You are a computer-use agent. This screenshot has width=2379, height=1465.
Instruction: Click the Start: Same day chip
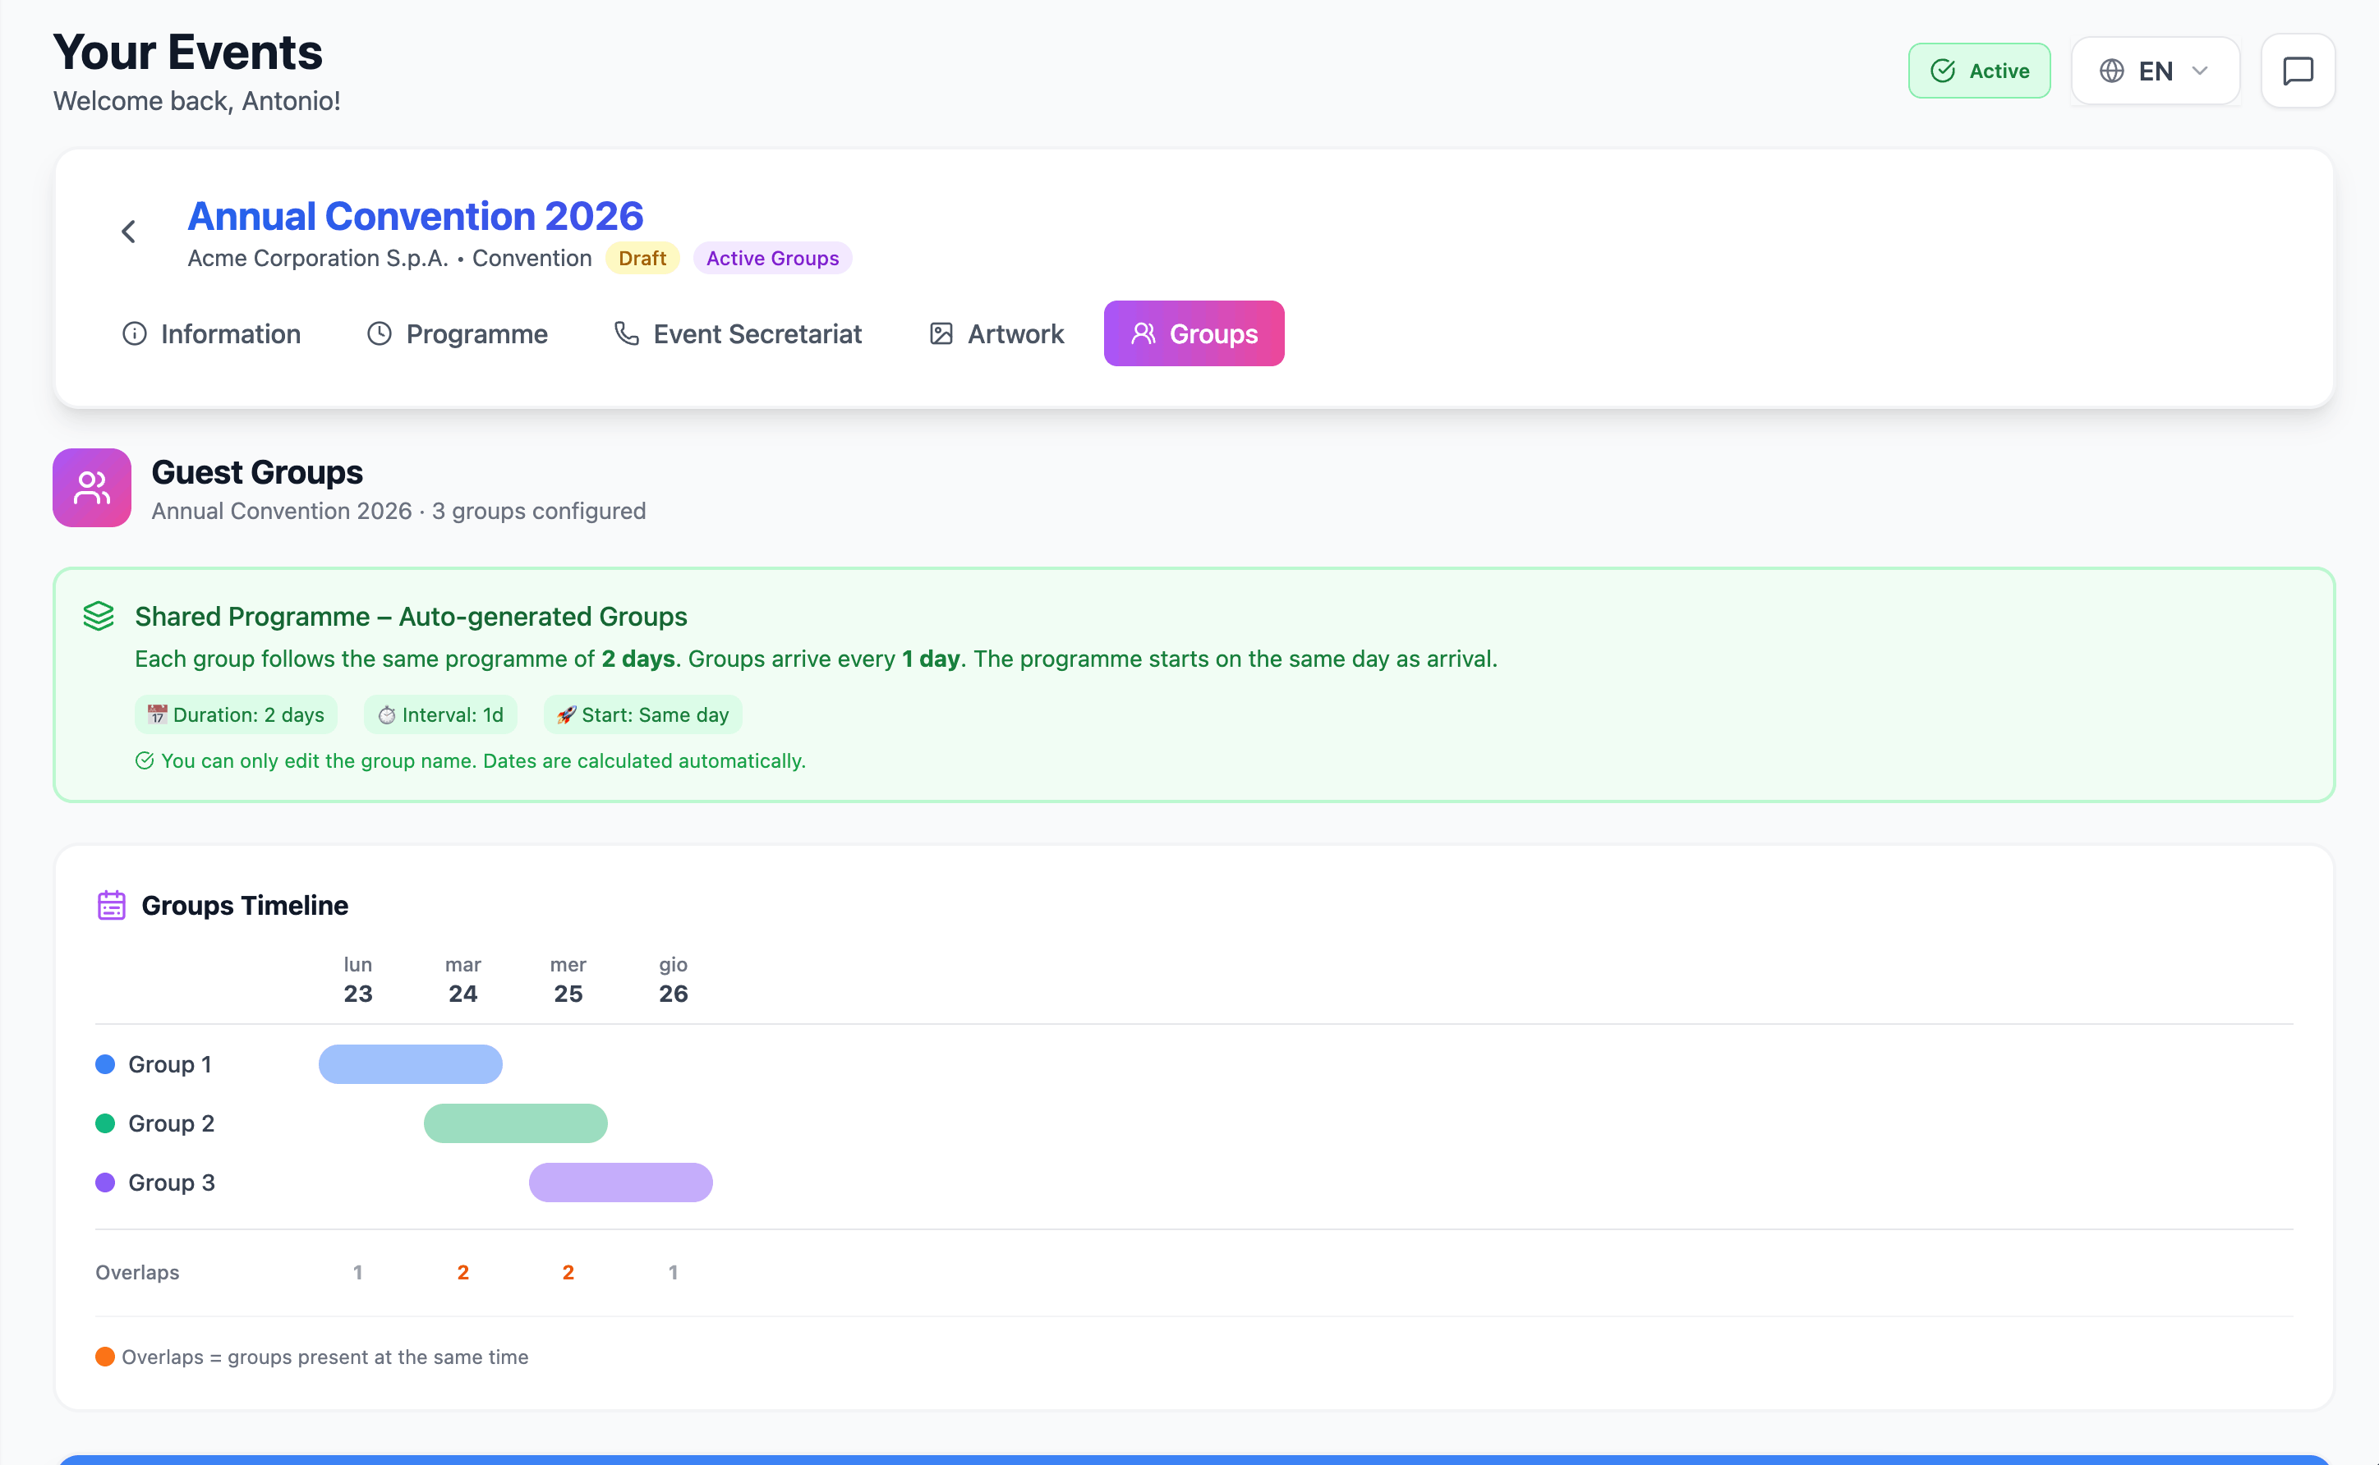click(x=643, y=715)
